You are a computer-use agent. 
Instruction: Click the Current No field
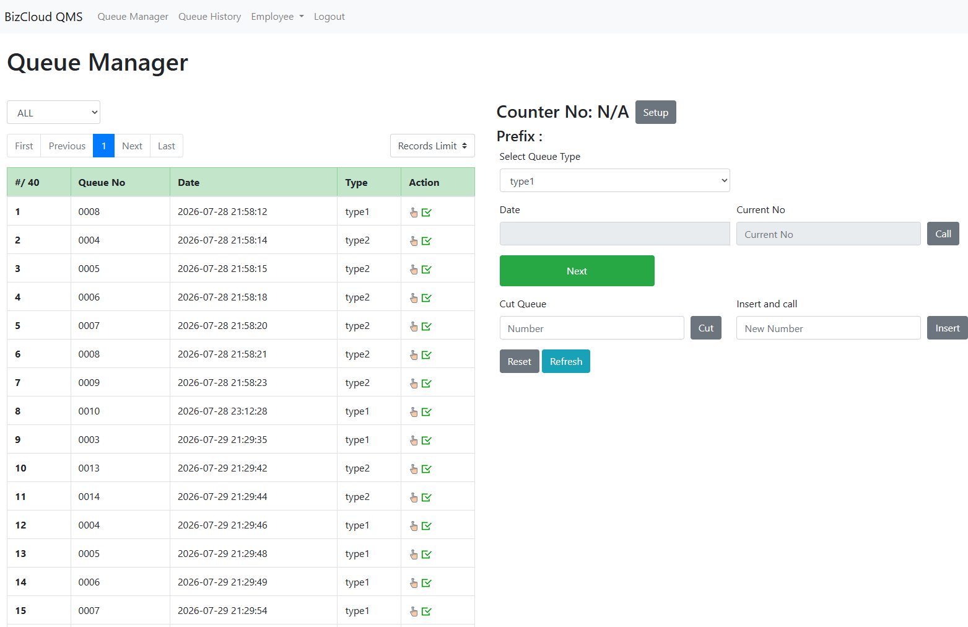point(828,234)
